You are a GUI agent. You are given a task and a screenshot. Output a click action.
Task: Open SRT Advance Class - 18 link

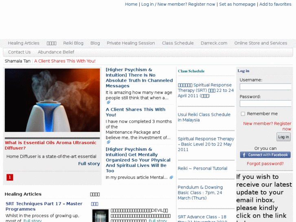click(x=202, y=218)
